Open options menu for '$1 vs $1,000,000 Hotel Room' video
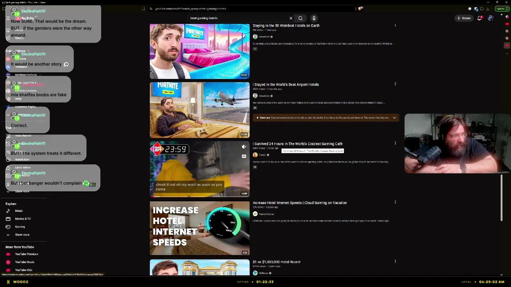This screenshot has width=511, height=287. (x=395, y=261)
